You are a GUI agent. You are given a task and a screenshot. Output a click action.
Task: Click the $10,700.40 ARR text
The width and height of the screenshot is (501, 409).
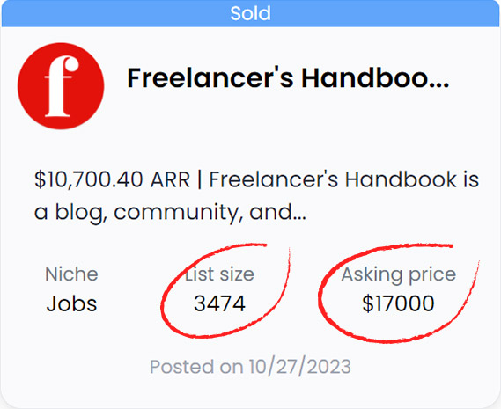(x=112, y=179)
